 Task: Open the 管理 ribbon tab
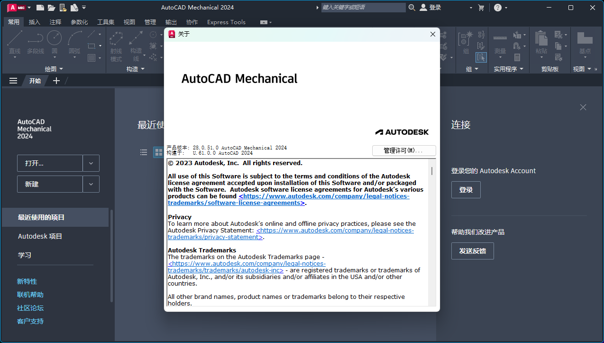pyautogui.click(x=150, y=22)
